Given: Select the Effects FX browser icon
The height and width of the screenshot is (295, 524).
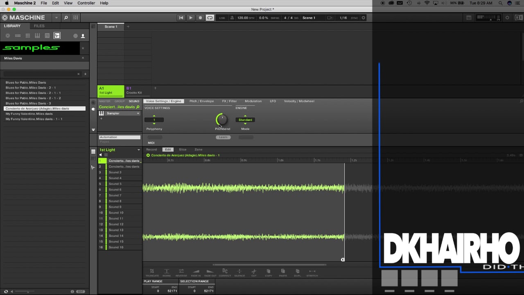Looking at the screenshot, I should [x=47, y=36].
